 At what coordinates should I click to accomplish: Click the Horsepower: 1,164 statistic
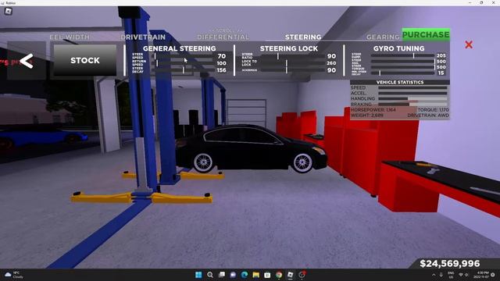tap(373, 109)
